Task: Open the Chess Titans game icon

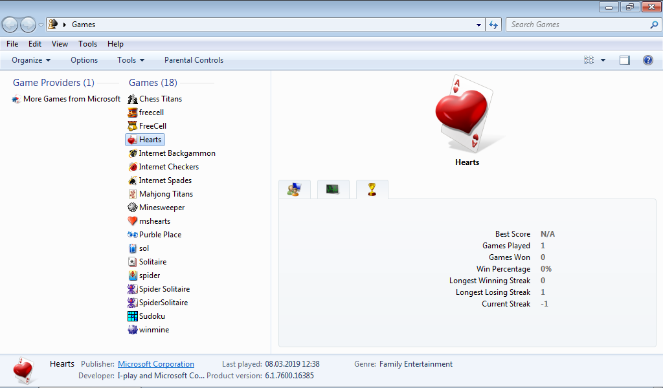Action: [133, 99]
